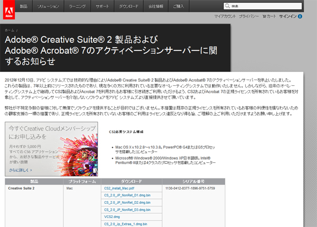Go to the ホーム breadcrumb
The image size is (317, 227).
[x=10, y=30]
